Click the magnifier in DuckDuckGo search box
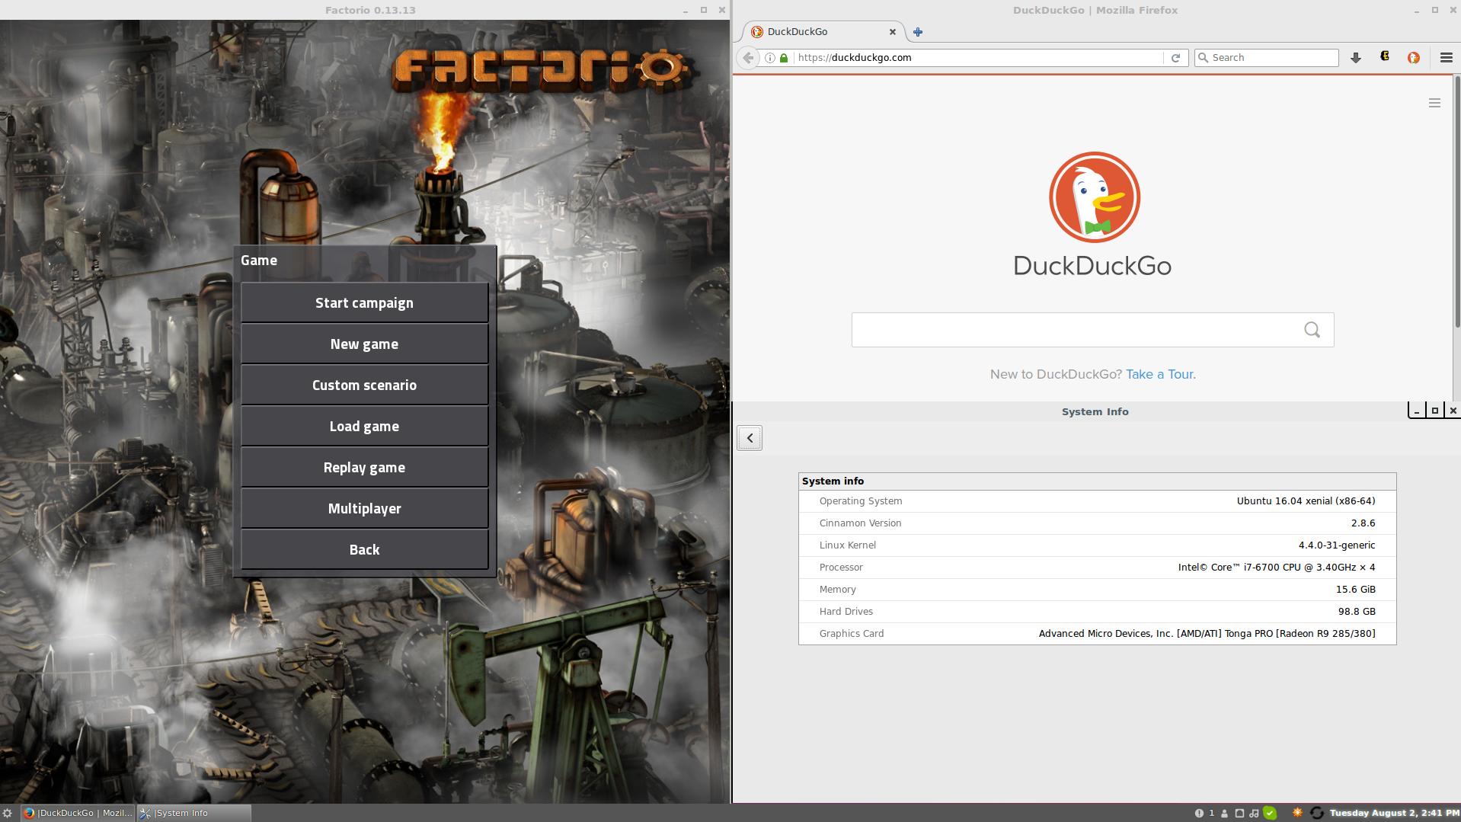This screenshot has height=822, width=1461. 1312,330
